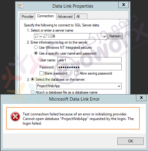This screenshot has width=148, height=151.
Task: Close the Microsoft Data Link Error dialog
Action: tap(141, 98)
